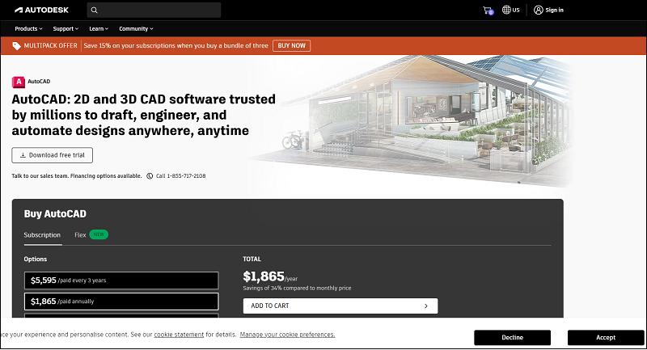Open the cookie statement link
647x350 pixels.
coord(179,335)
